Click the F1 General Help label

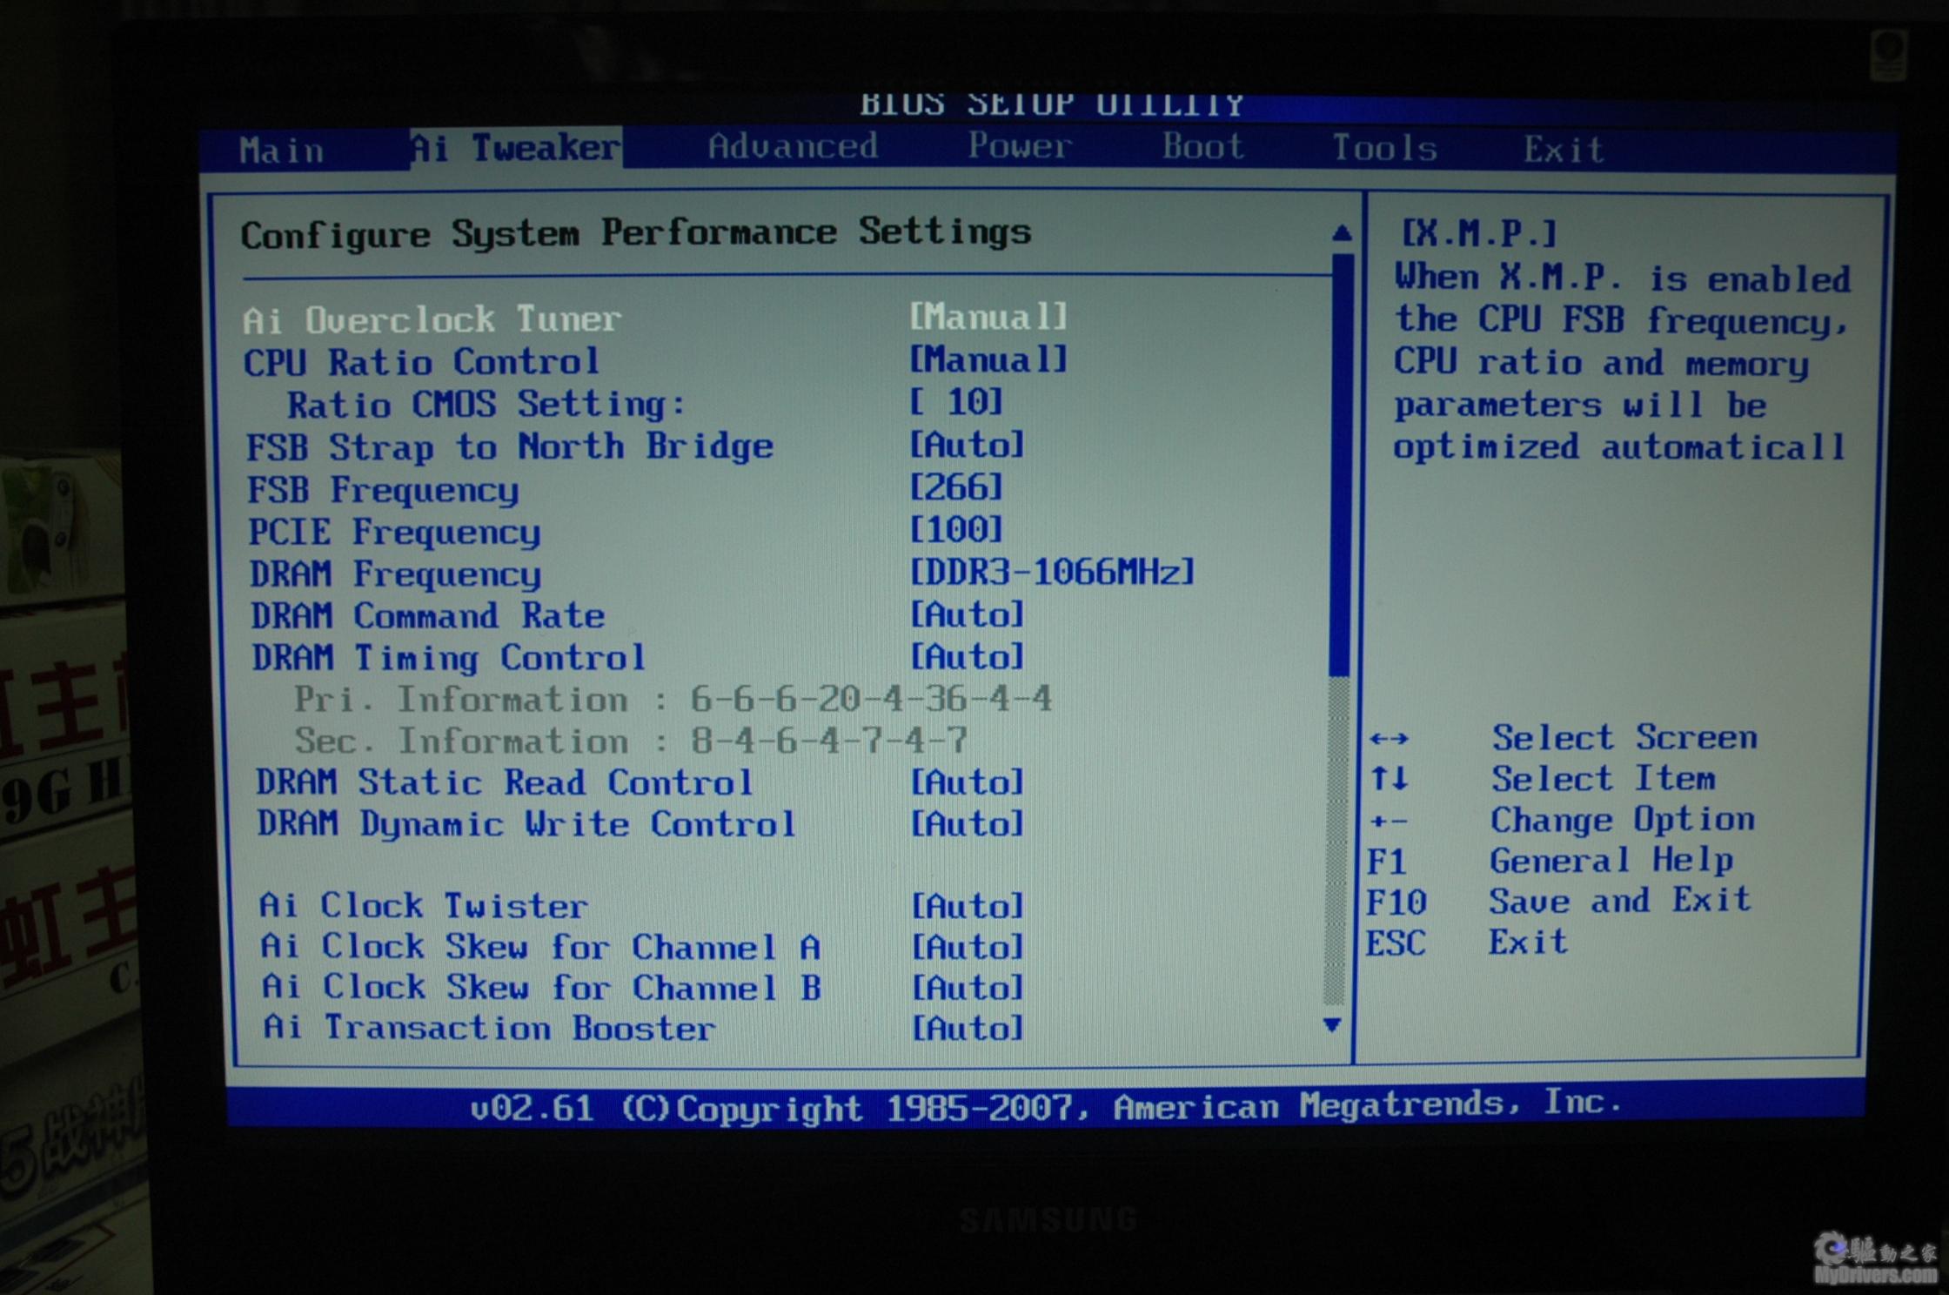pos(1610,861)
